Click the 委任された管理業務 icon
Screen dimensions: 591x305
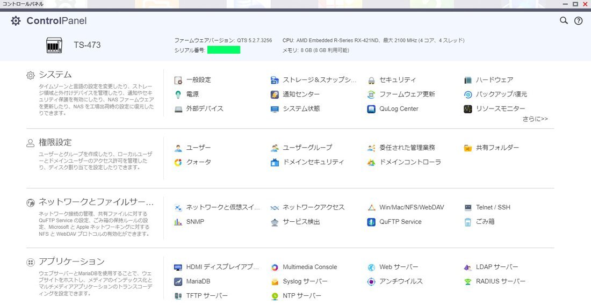(371, 148)
